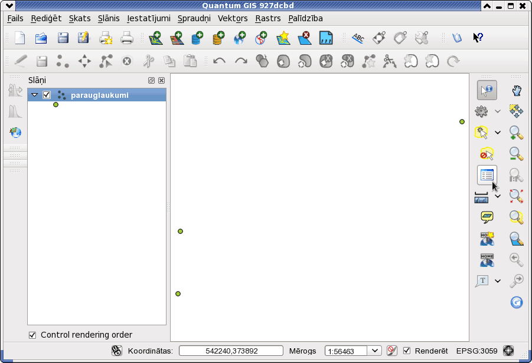Open the Rastrs menu

pyautogui.click(x=268, y=18)
